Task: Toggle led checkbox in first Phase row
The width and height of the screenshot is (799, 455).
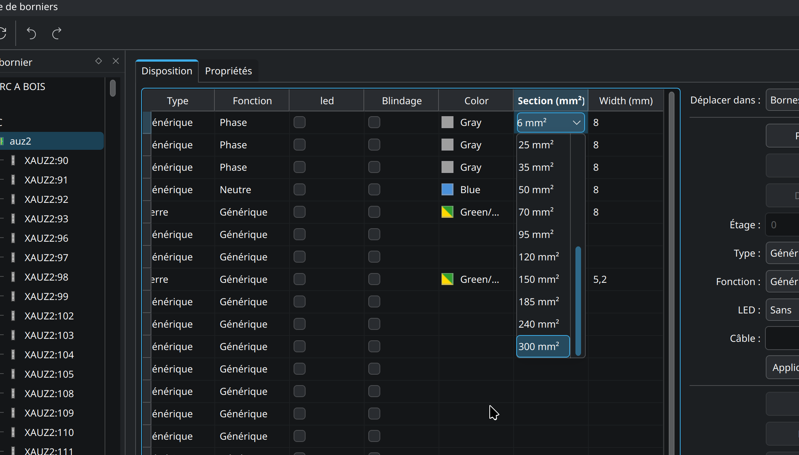Action: [x=300, y=122]
